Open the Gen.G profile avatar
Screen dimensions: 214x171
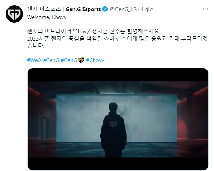pyautogui.click(x=14, y=14)
